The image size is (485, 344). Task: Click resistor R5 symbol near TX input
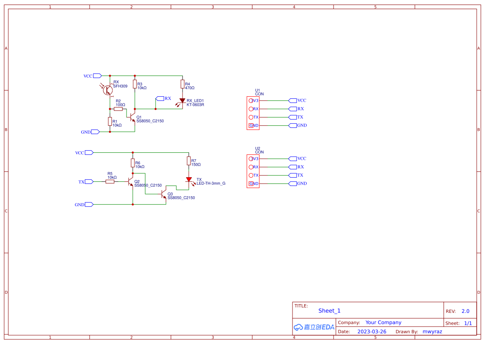pos(110,181)
